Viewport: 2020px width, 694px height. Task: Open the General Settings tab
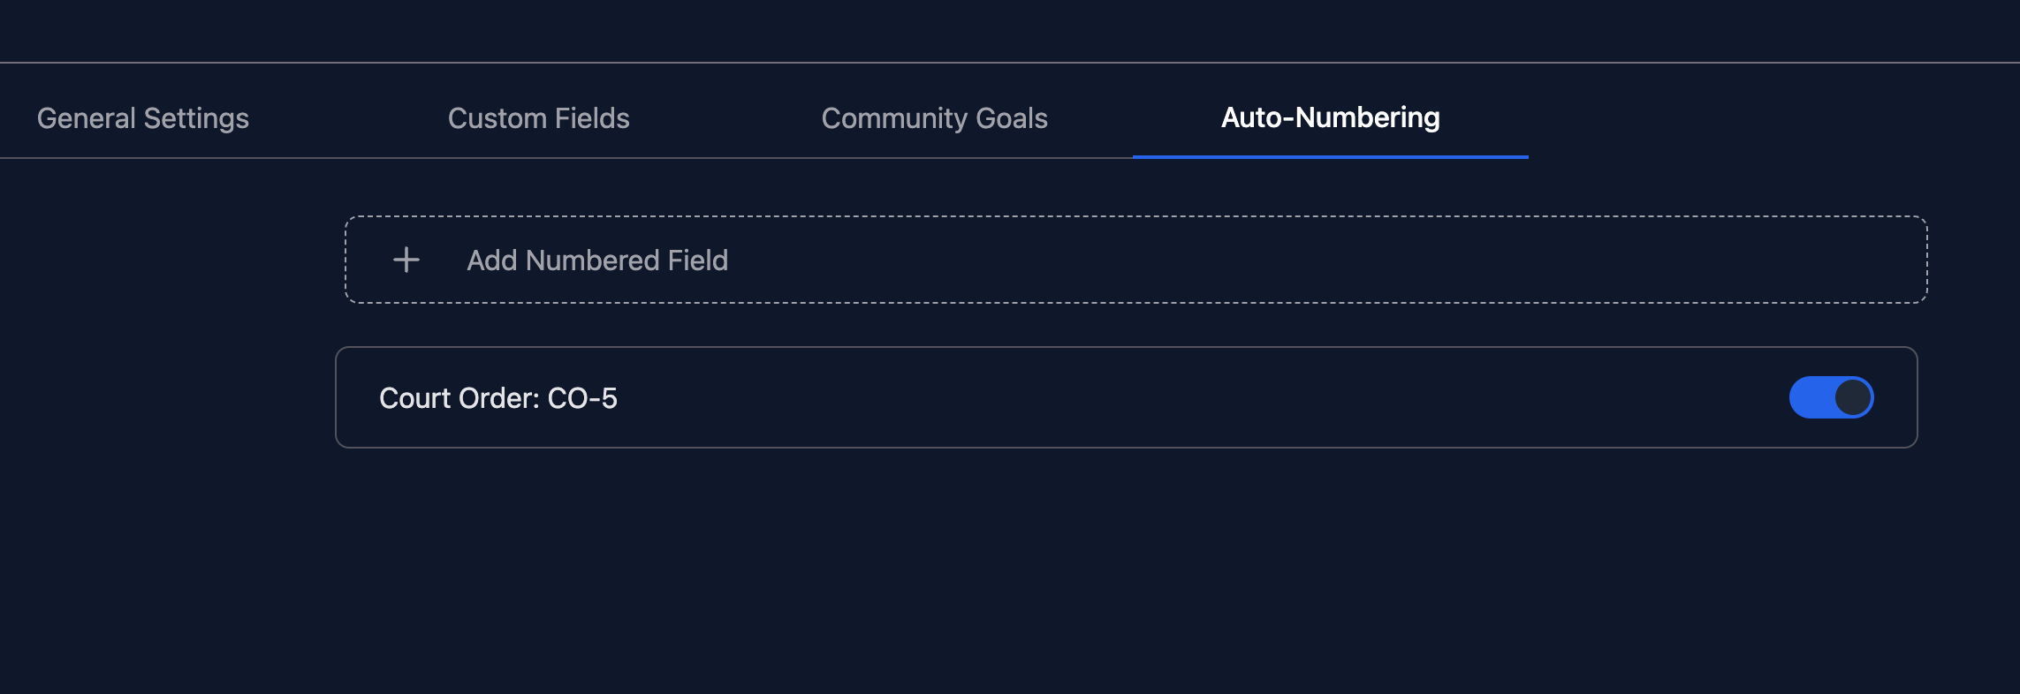(x=143, y=118)
